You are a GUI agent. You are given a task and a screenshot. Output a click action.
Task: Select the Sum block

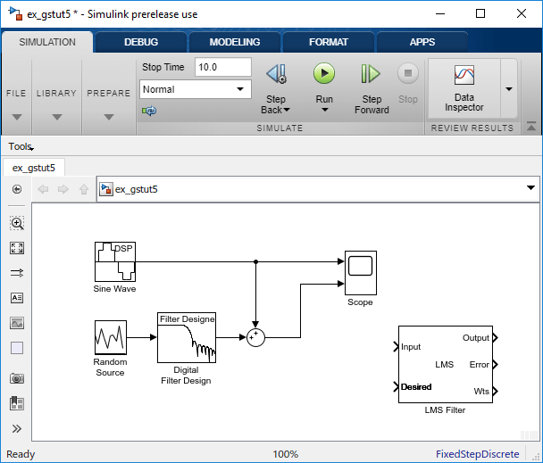coord(255,338)
